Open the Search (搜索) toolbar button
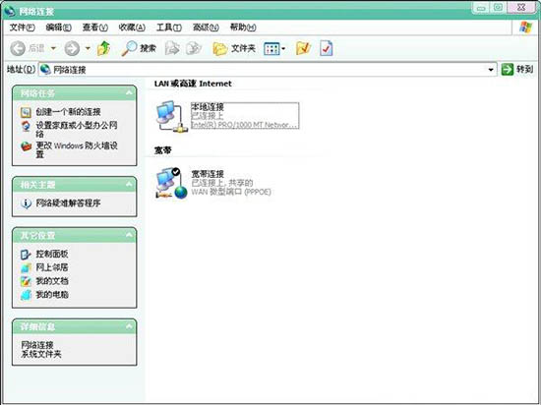This screenshot has width=541, height=405. click(139, 48)
